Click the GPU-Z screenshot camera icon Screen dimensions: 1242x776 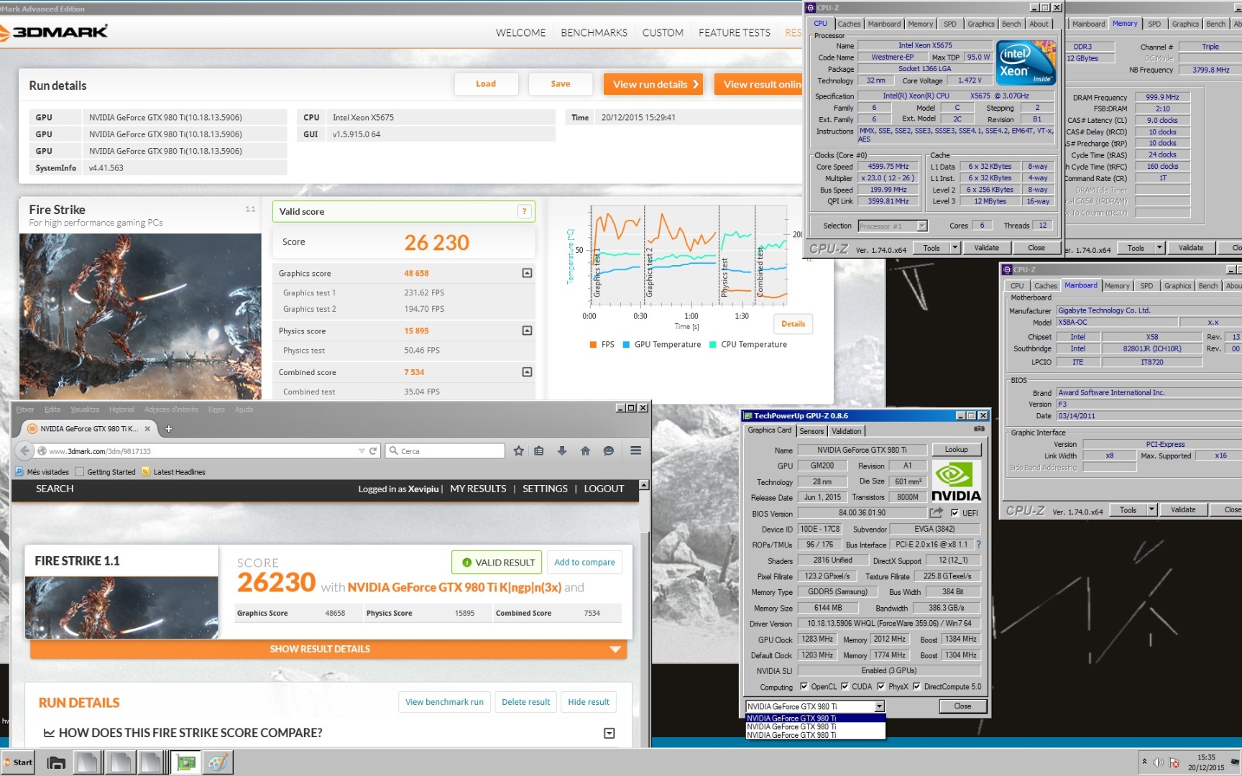[979, 429]
